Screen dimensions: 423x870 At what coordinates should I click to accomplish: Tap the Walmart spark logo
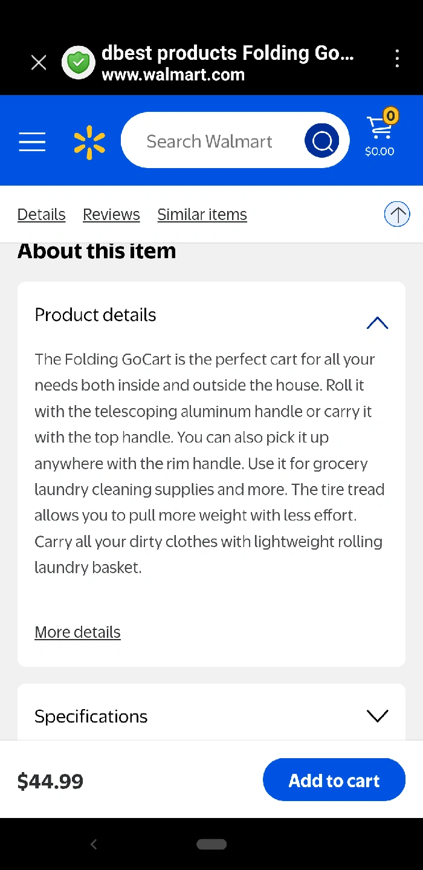coord(89,142)
